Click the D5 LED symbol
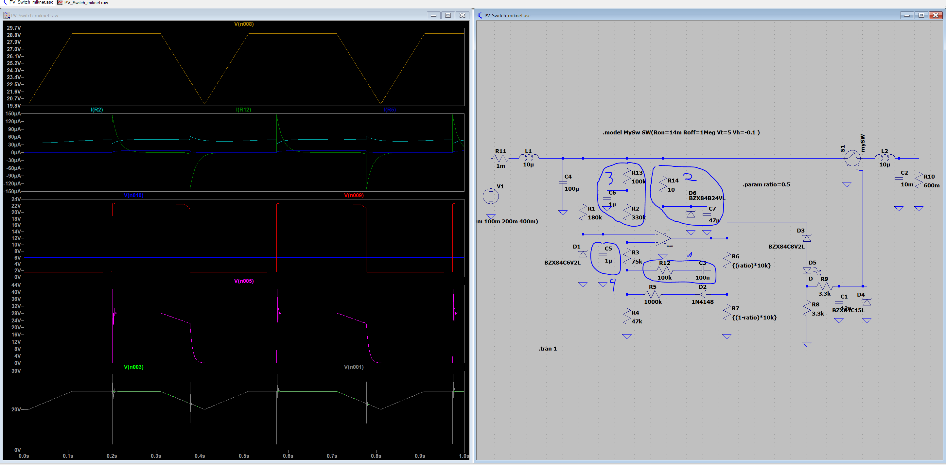946x465 pixels. click(807, 270)
